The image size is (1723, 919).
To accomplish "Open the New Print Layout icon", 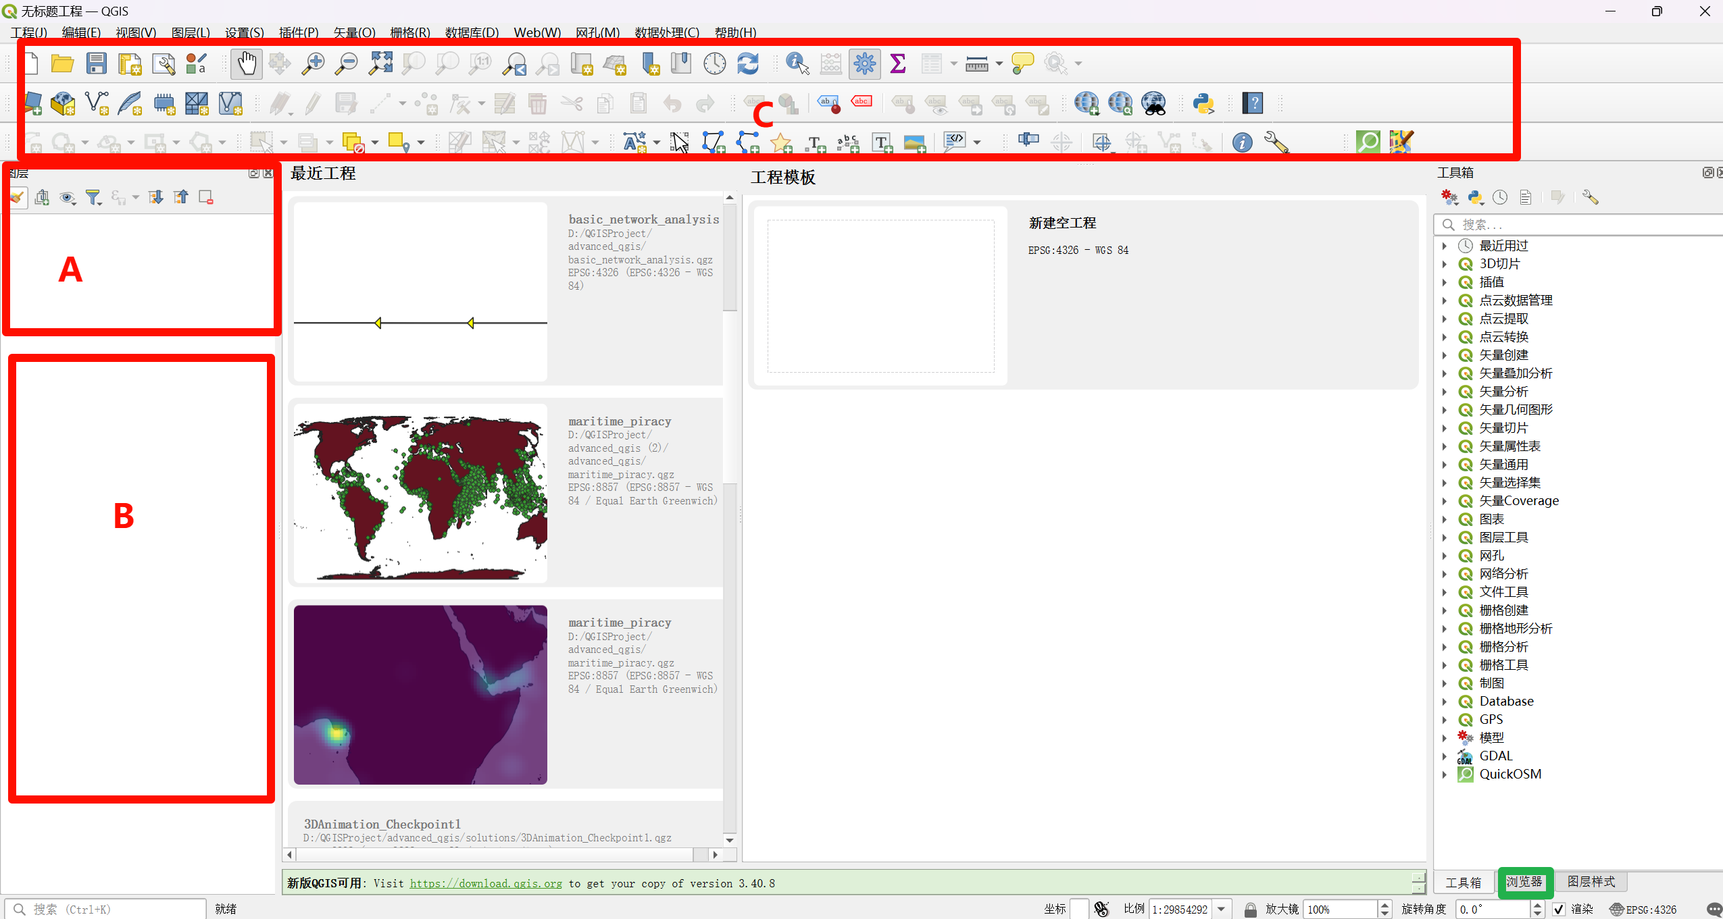I will click(x=130, y=63).
